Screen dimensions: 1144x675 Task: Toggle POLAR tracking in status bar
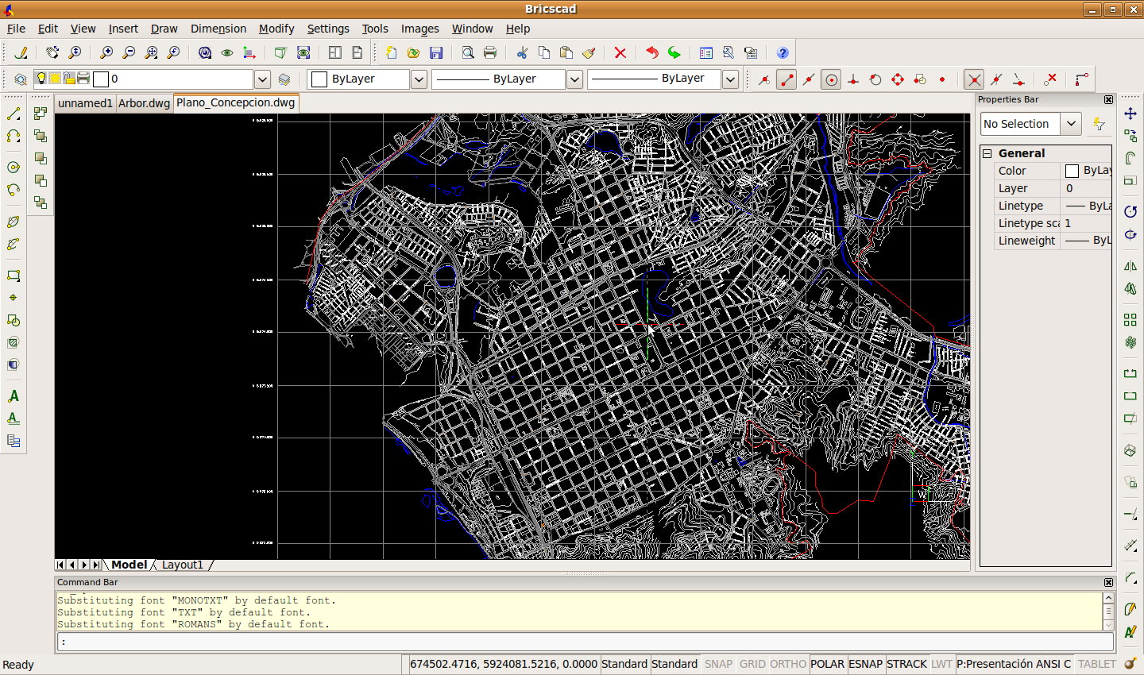click(827, 664)
